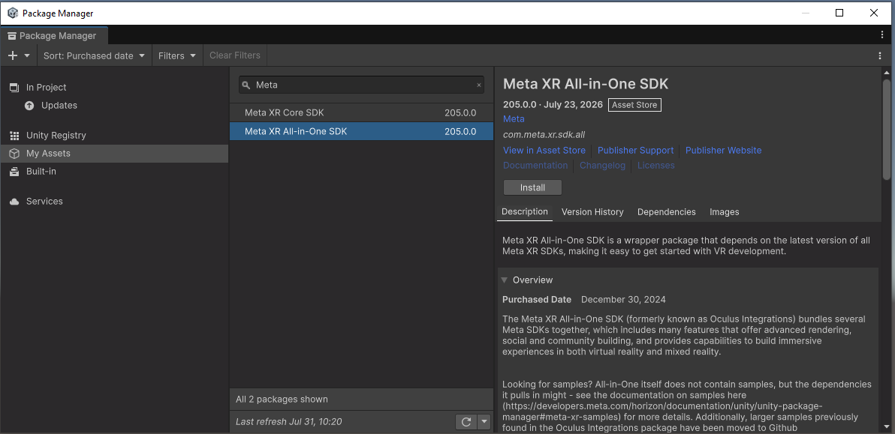Click the search magnifier icon
The height and width of the screenshot is (434, 895).
(x=246, y=85)
